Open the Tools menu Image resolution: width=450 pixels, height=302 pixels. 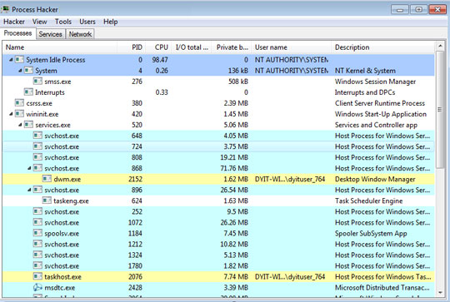pyautogui.click(x=63, y=22)
